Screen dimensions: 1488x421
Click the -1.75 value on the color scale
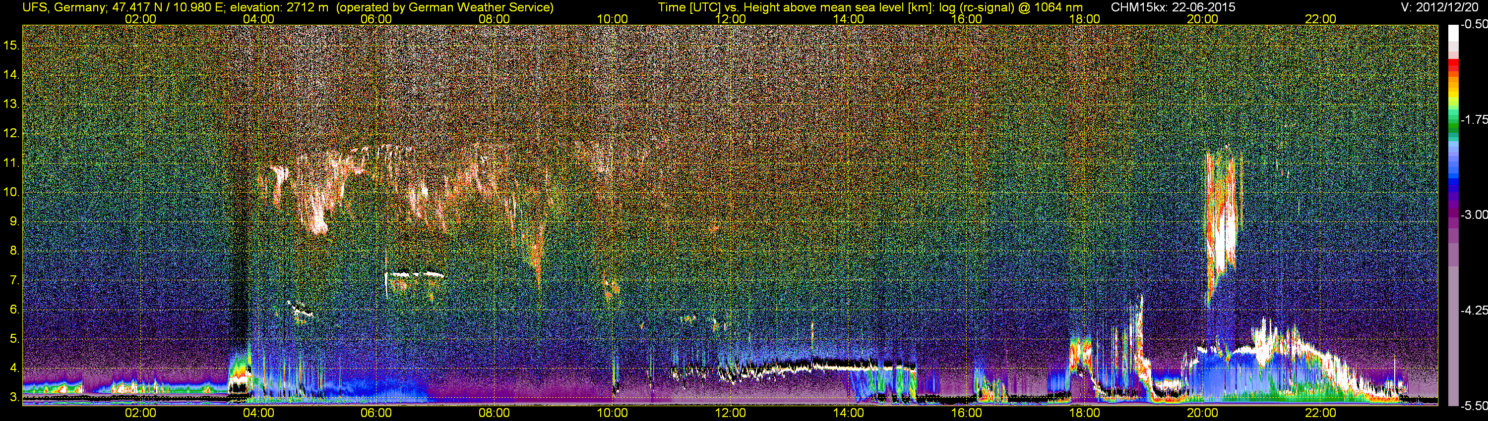1474,120
